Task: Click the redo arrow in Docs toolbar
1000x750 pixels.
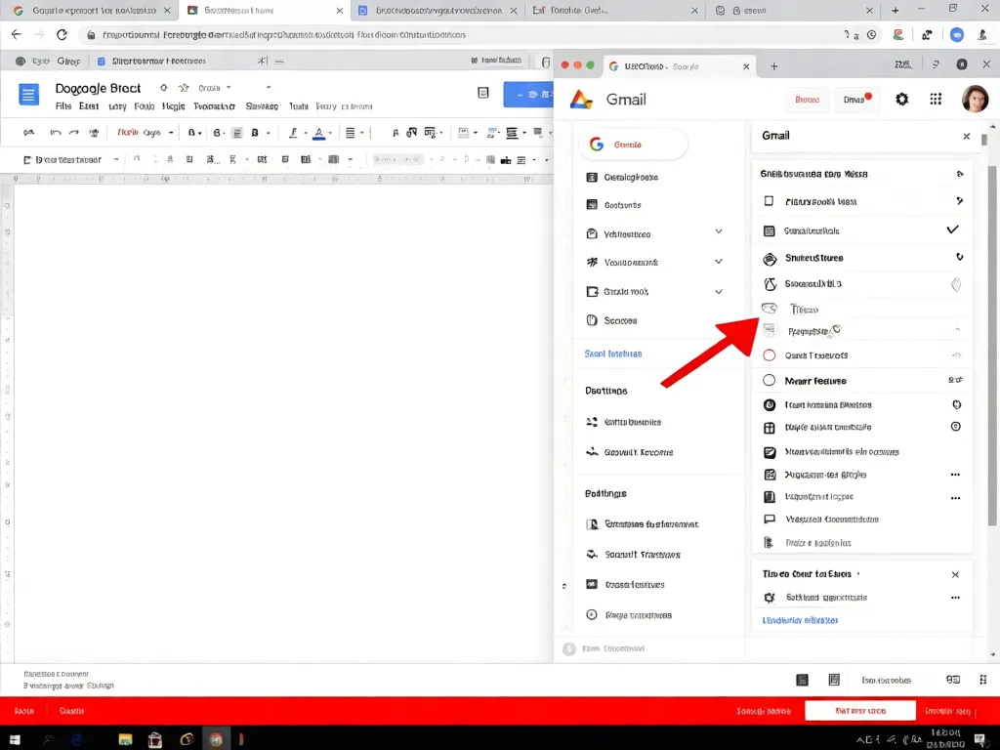Action: point(74,133)
